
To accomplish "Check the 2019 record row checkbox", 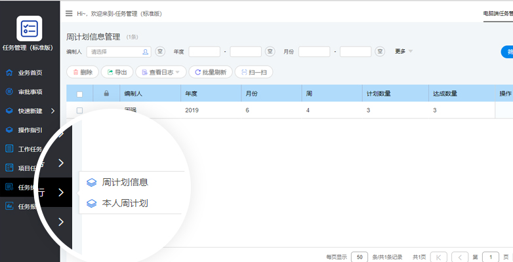I will pyautogui.click(x=79, y=111).
